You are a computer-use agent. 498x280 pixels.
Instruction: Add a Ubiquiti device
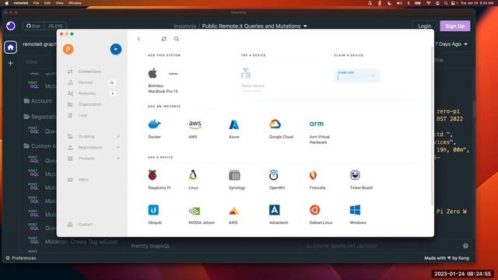[x=155, y=215]
